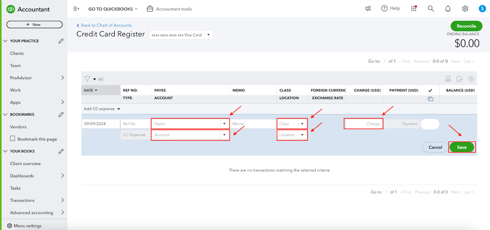
Task: Cancel the new expense entry
Action: (x=435, y=147)
